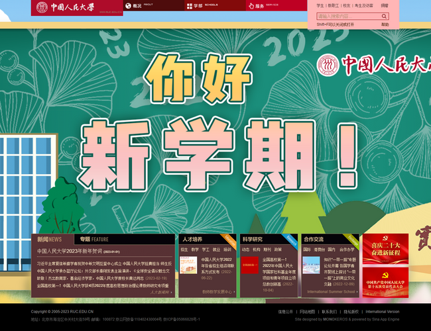431x331 pixels.
Task: Open the 教师教学发展中心 link
Action: 219,292
